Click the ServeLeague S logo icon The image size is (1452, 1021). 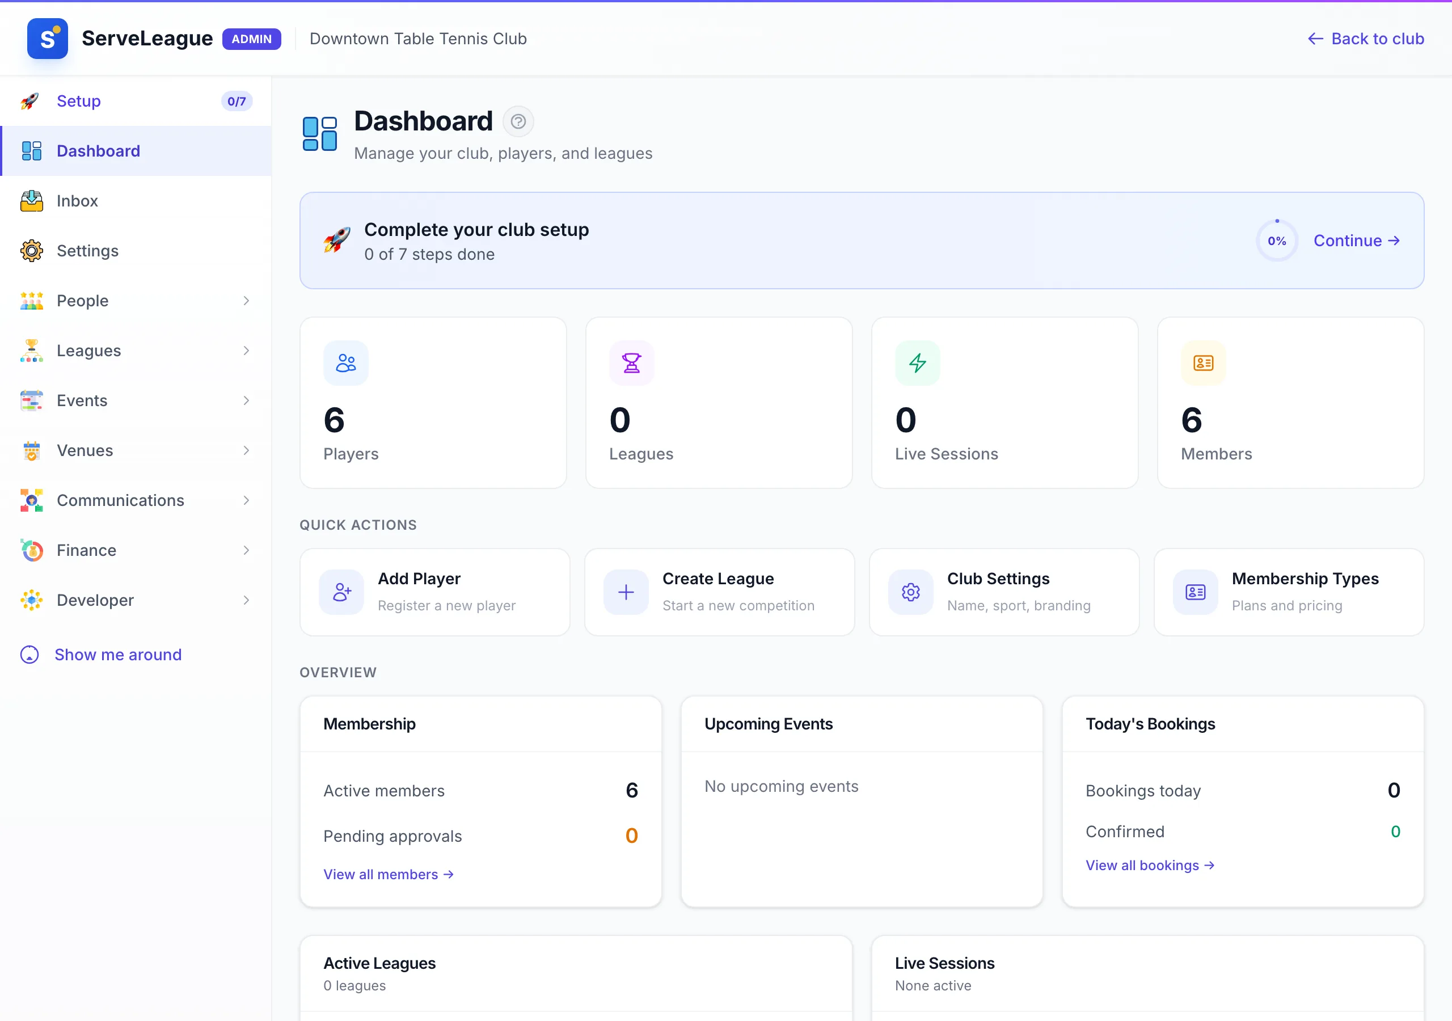coord(48,39)
